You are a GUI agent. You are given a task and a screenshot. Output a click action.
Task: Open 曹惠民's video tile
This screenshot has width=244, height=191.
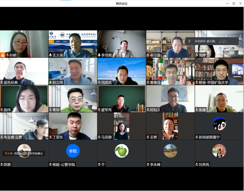pos(170,71)
